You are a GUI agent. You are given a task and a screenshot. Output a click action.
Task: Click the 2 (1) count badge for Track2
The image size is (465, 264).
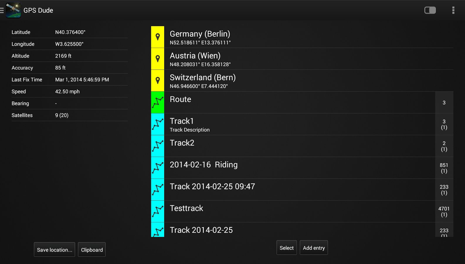tap(444, 146)
